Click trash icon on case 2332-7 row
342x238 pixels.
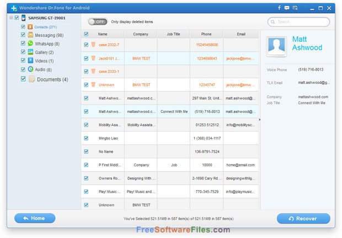(93, 45)
